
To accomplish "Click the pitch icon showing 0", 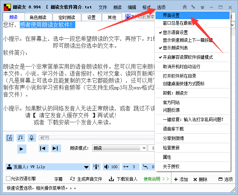I will point(145,167).
